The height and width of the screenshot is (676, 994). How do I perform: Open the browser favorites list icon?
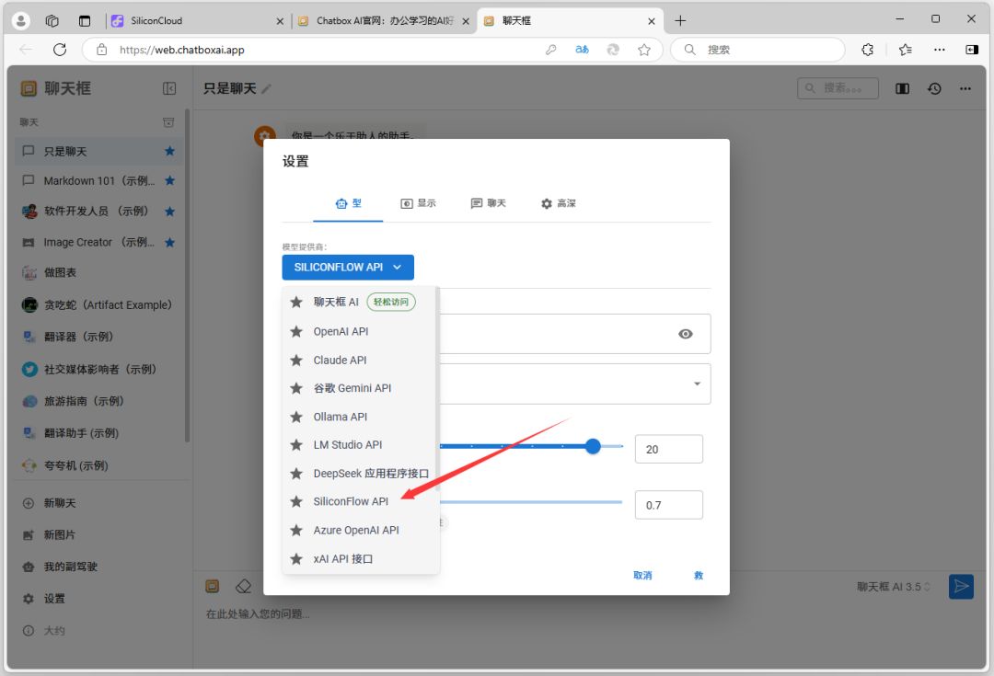coord(906,50)
